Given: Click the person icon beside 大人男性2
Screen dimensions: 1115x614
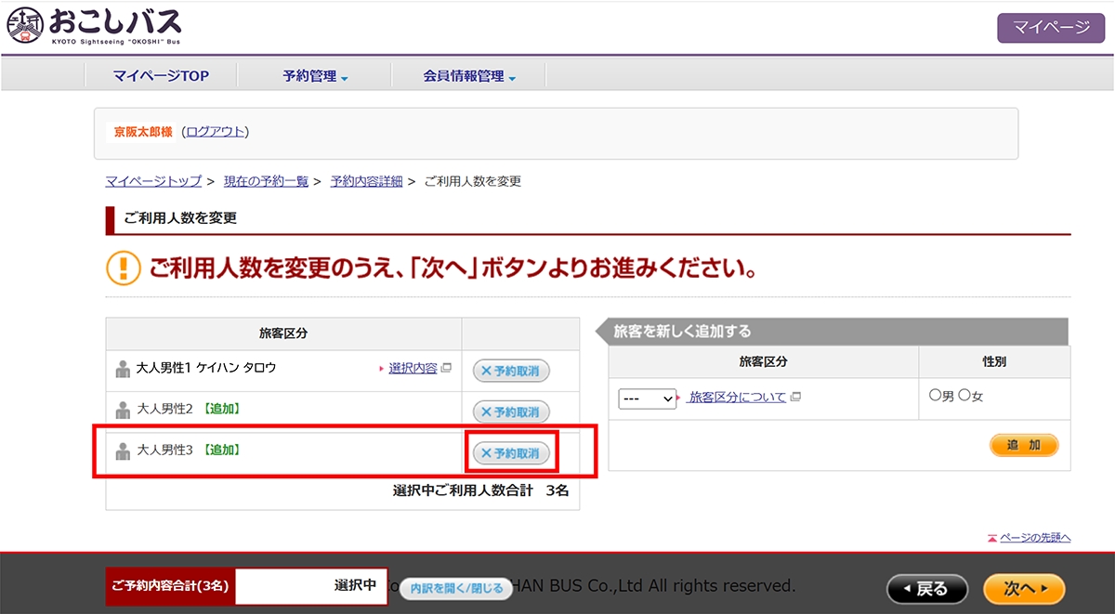Looking at the screenshot, I should coord(123,410).
